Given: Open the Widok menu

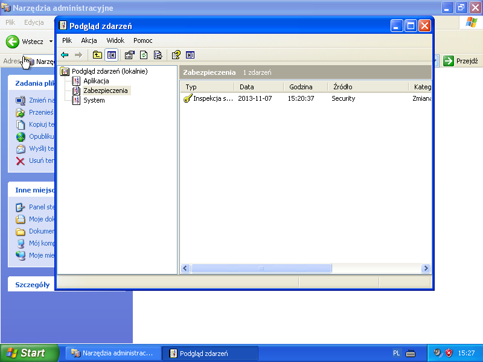Looking at the screenshot, I should click(x=115, y=40).
